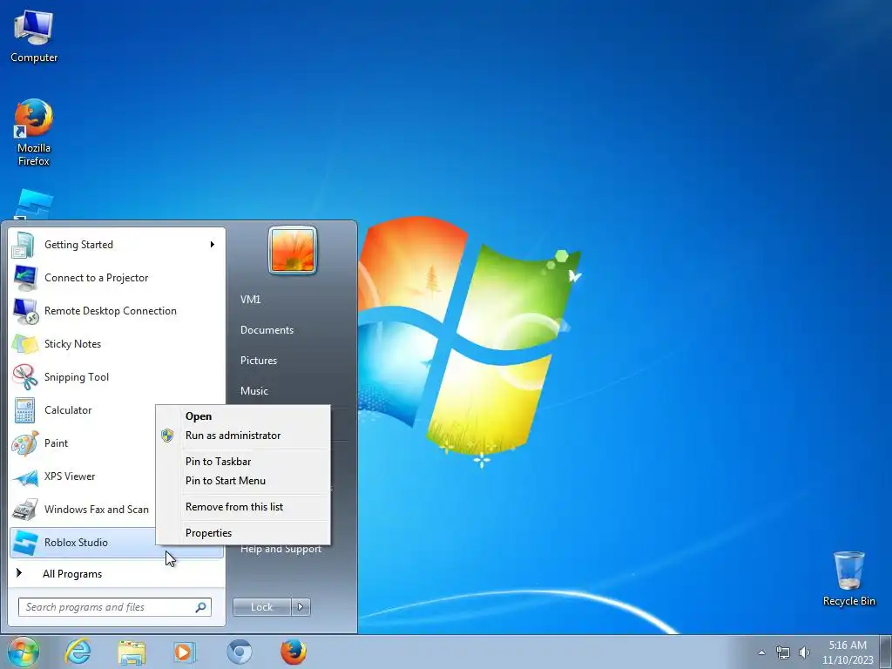Click the Snipping Tool text label

click(77, 376)
